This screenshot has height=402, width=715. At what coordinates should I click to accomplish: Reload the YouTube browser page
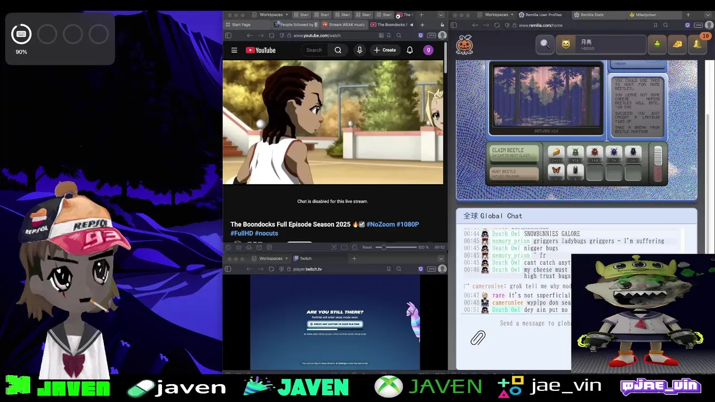pos(273,35)
